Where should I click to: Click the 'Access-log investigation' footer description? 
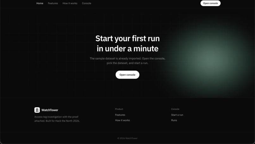(57, 119)
